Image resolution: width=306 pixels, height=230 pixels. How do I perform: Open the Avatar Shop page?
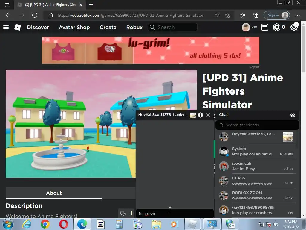(x=74, y=27)
